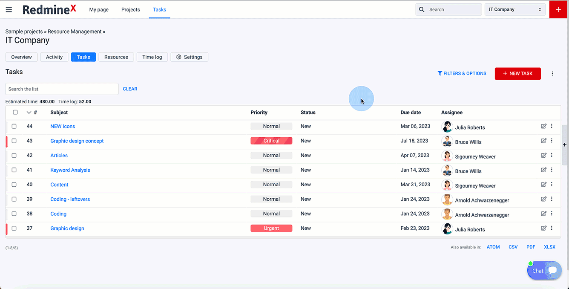The height and width of the screenshot is (289, 569).
Task: Open more actions for task 44
Action: pyautogui.click(x=552, y=126)
